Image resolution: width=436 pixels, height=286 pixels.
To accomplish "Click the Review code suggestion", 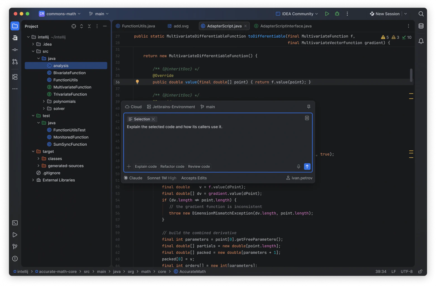I will pyautogui.click(x=199, y=167).
